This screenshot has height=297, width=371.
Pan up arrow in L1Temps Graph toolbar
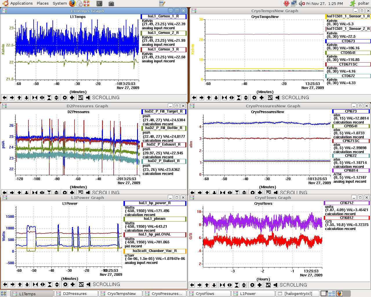click(x=19, y=98)
